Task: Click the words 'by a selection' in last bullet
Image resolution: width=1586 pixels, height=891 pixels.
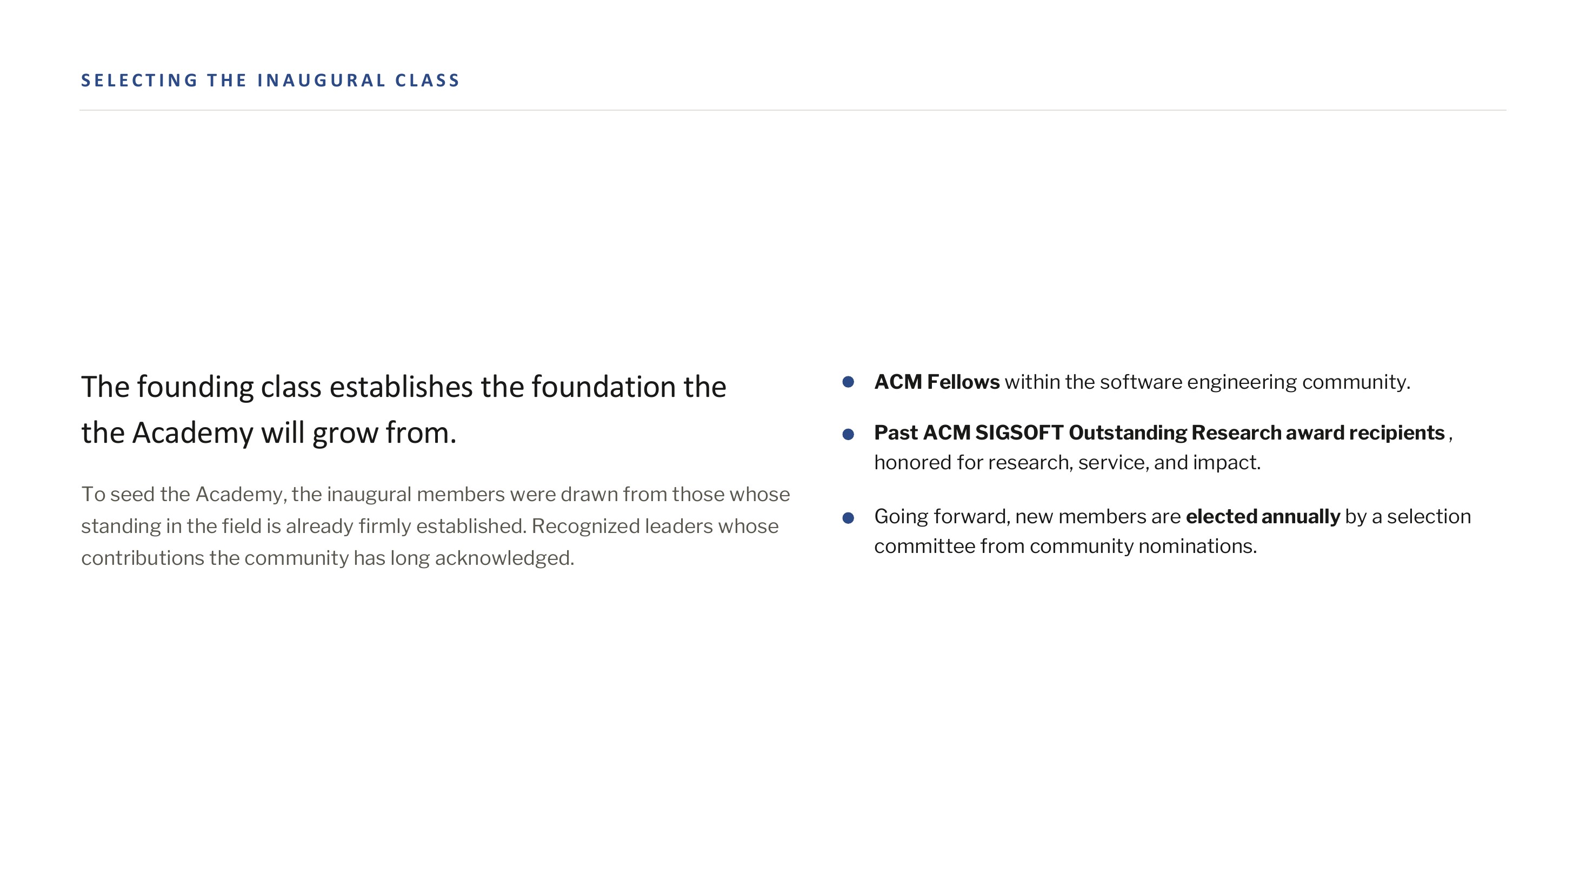Action: pyautogui.click(x=1408, y=516)
